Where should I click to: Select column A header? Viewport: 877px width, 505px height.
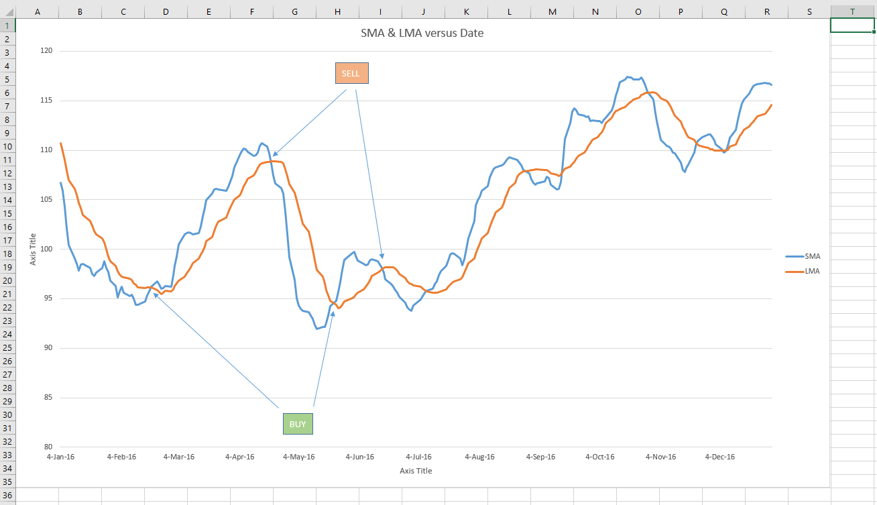[38, 11]
